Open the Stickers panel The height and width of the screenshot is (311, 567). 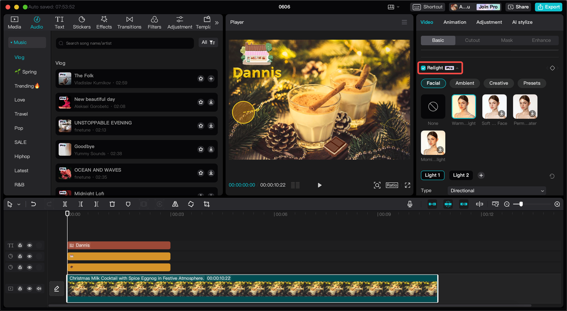point(82,23)
